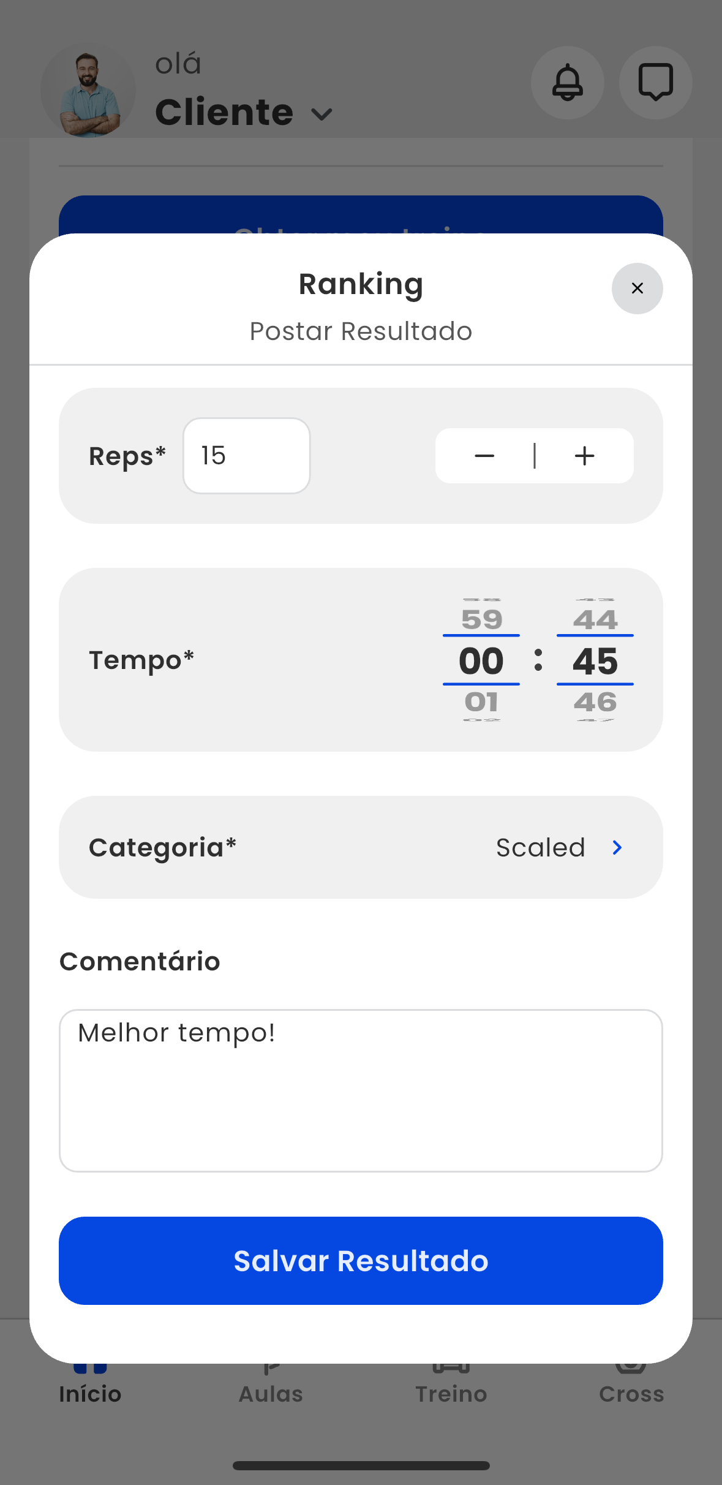
Task: Switch to the Treino tab
Action: pyautogui.click(x=451, y=1392)
